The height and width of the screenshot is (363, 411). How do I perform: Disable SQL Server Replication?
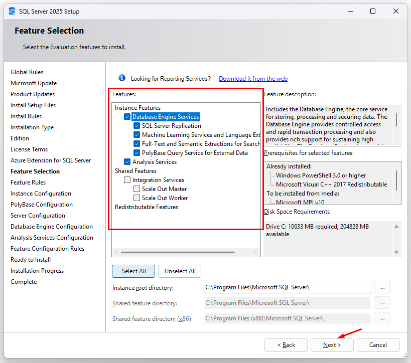(x=136, y=125)
